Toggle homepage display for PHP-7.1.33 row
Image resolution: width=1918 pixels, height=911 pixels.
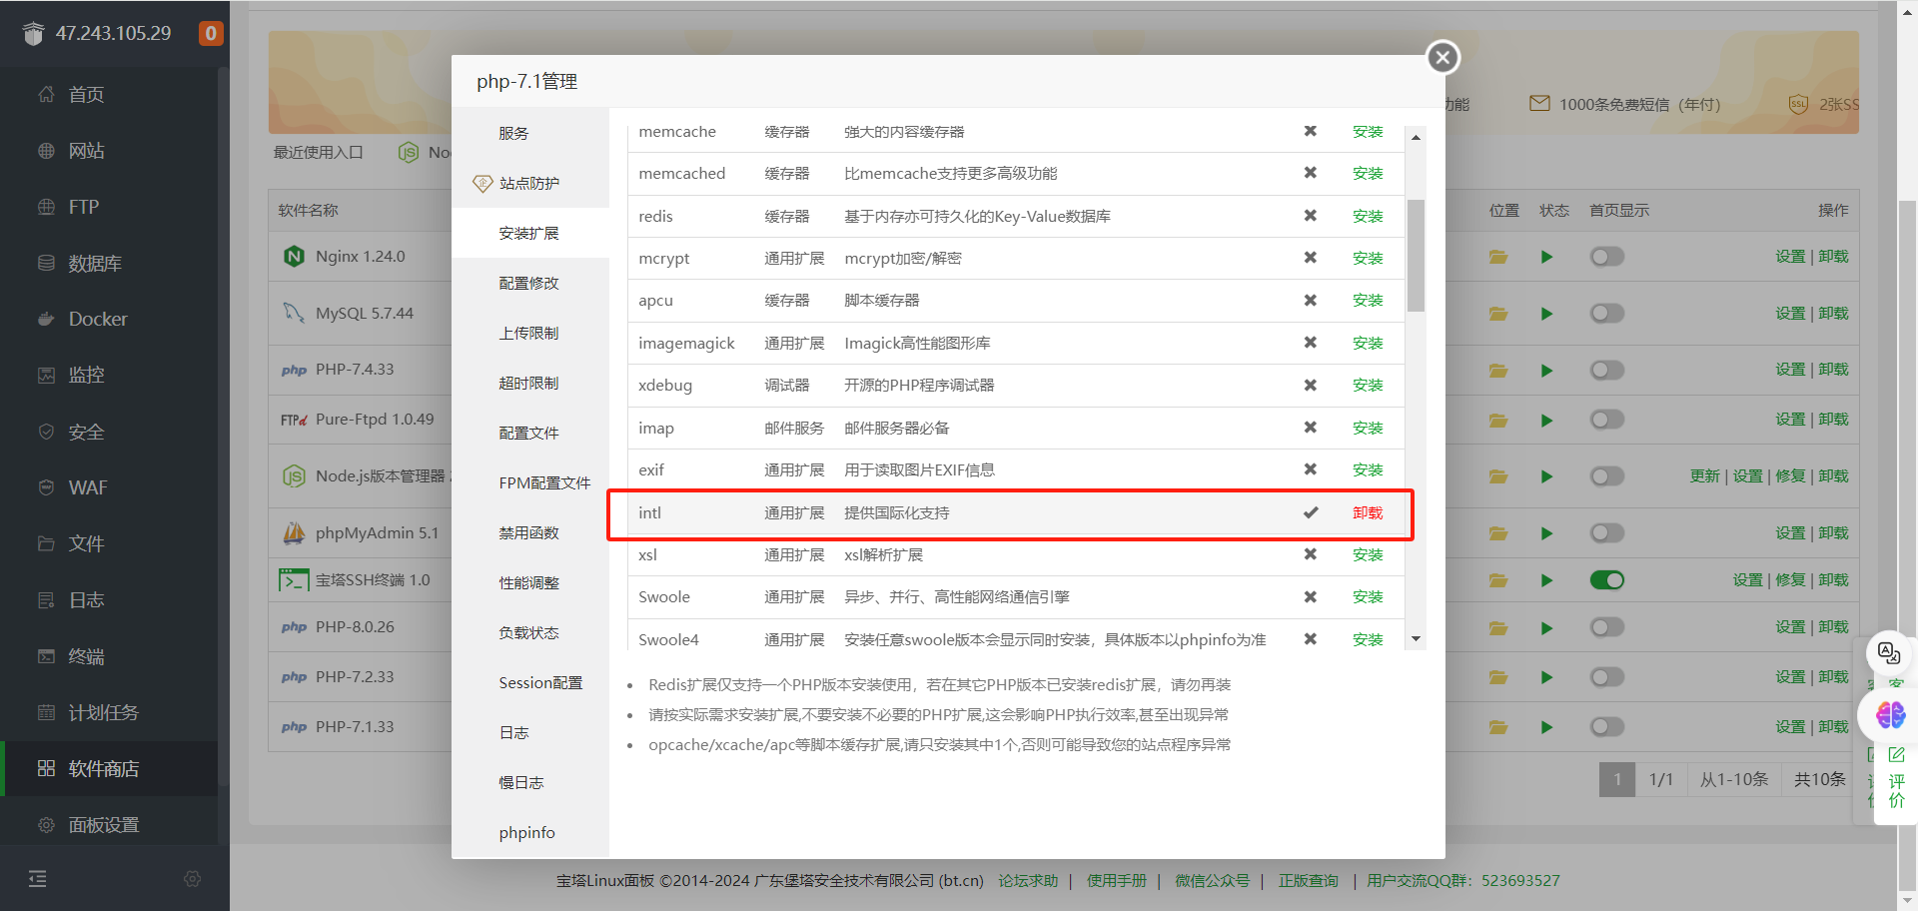(1606, 727)
